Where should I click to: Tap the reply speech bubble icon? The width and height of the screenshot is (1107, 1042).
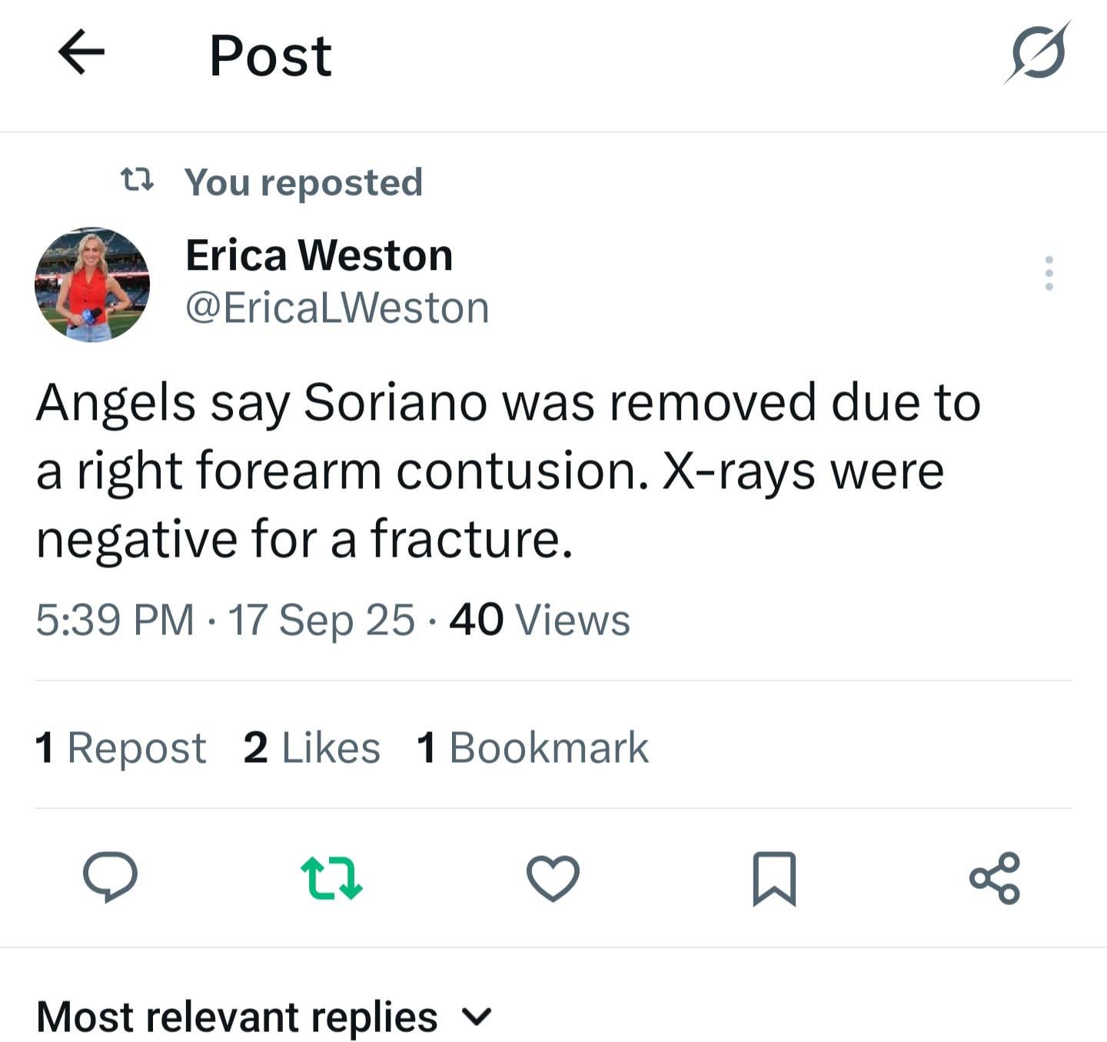(110, 877)
